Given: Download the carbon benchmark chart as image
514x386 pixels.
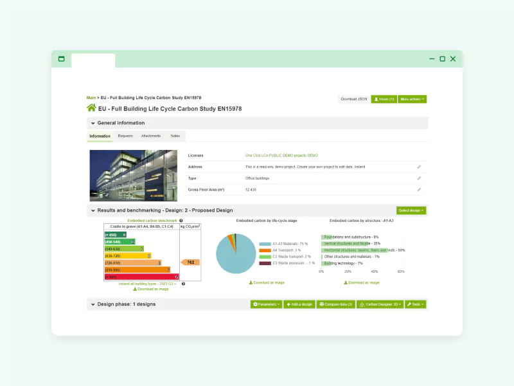Looking at the screenshot, I should [x=151, y=289].
